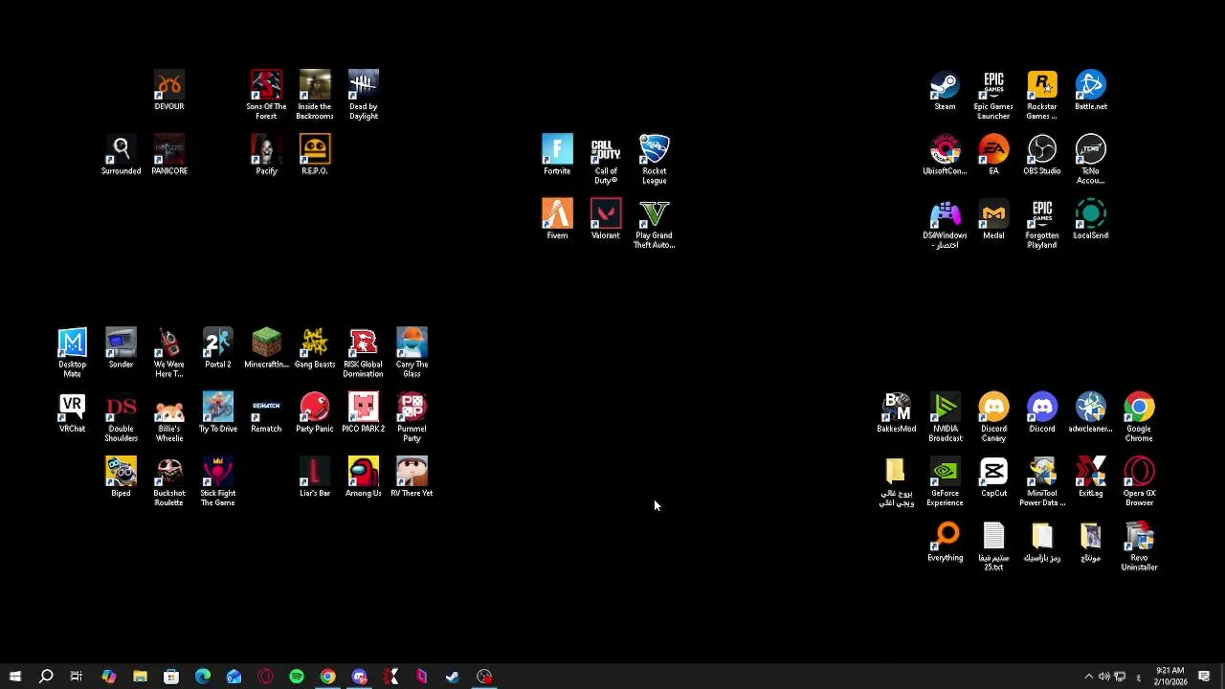
Task: Open the Carry The Glass shortcut
Action: (412, 352)
